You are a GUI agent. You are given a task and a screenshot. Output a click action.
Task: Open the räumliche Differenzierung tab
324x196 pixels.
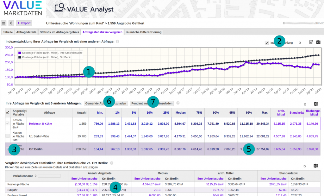[144, 32]
